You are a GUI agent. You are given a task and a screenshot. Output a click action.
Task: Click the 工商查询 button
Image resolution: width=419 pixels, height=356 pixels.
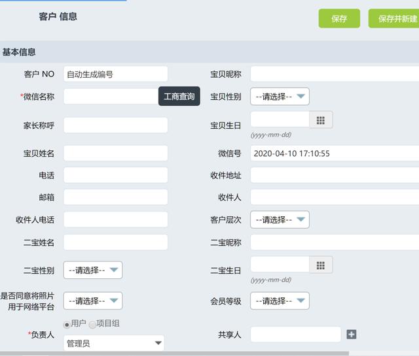coord(179,97)
